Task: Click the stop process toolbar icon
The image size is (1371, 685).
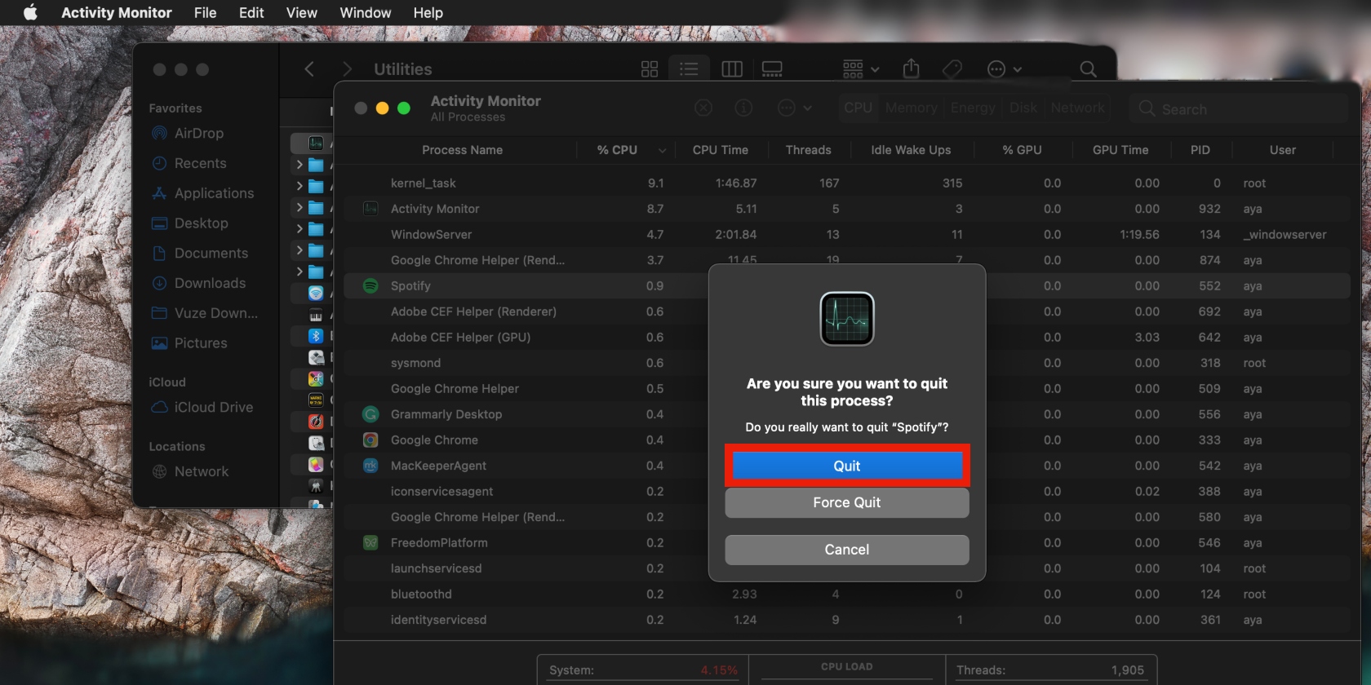Action: click(703, 108)
